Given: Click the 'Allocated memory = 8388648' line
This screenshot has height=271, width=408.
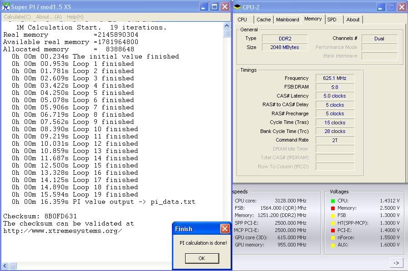Looking at the screenshot, I should (69, 49).
